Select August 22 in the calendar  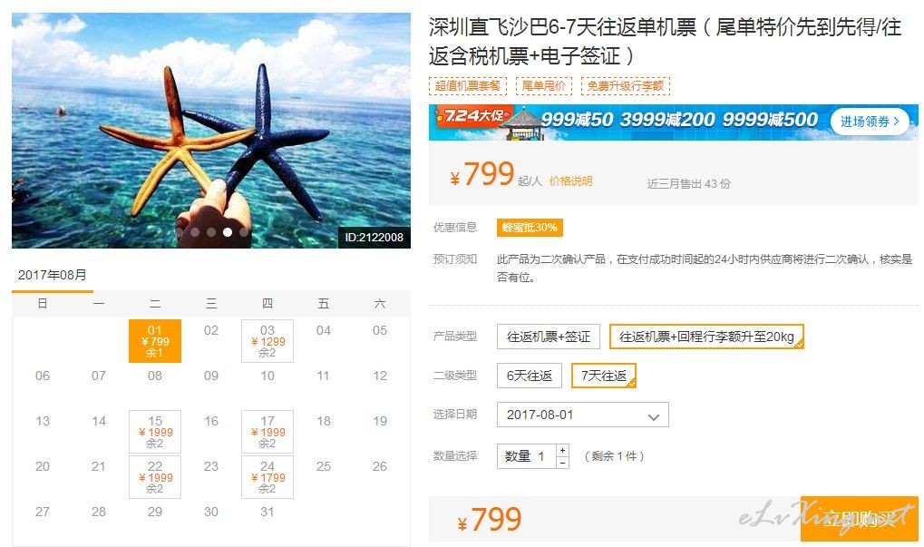155,477
